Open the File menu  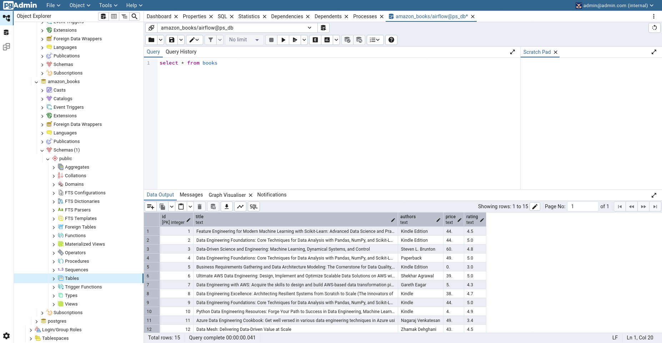tap(53, 5)
